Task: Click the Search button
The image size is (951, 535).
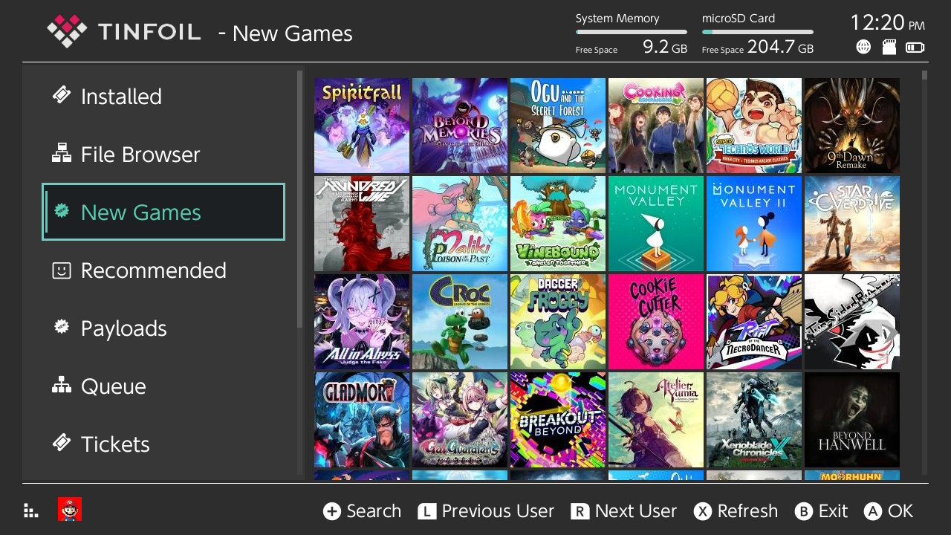Action: (363, 511)
